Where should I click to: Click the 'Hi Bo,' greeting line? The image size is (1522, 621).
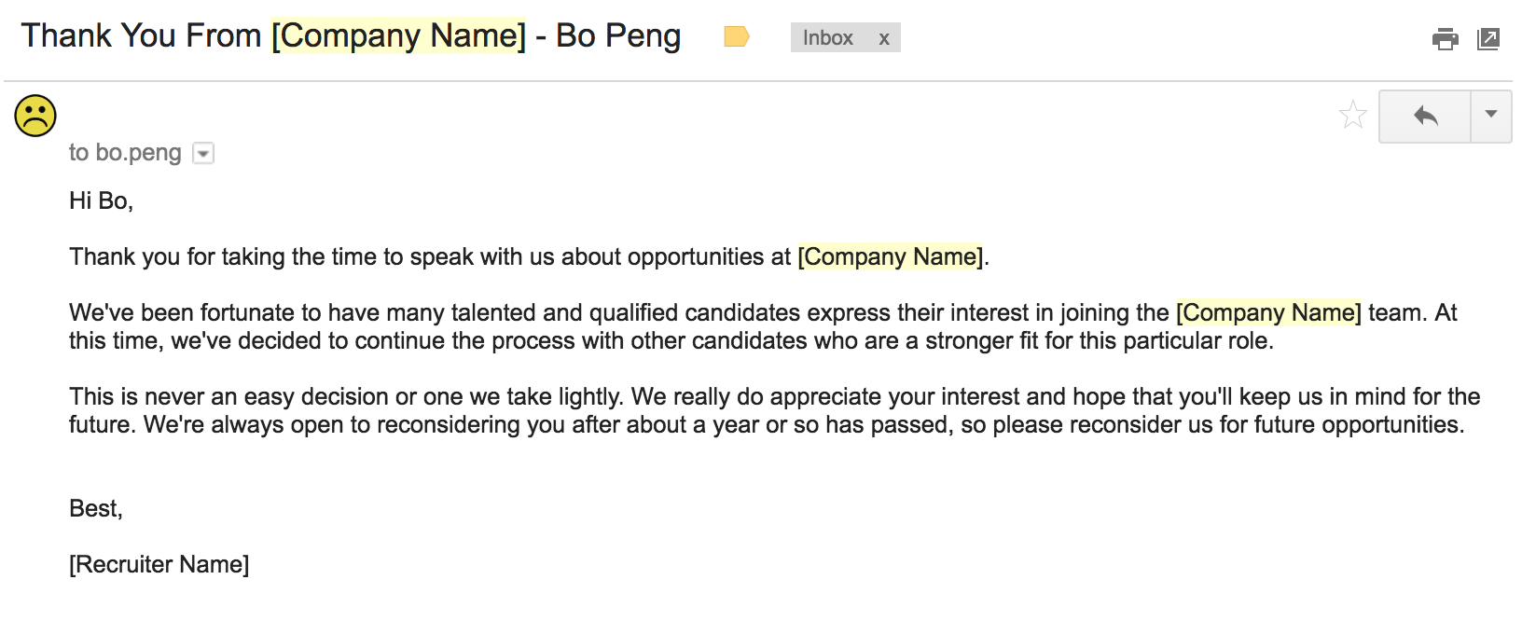[x=102, y=200]
